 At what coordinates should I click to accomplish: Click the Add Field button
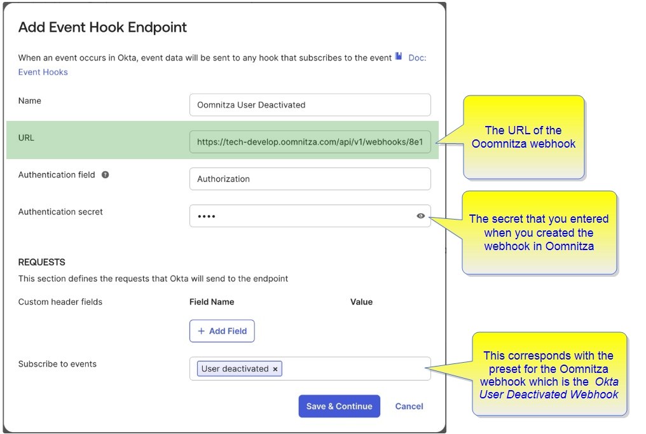click(222, 331)
